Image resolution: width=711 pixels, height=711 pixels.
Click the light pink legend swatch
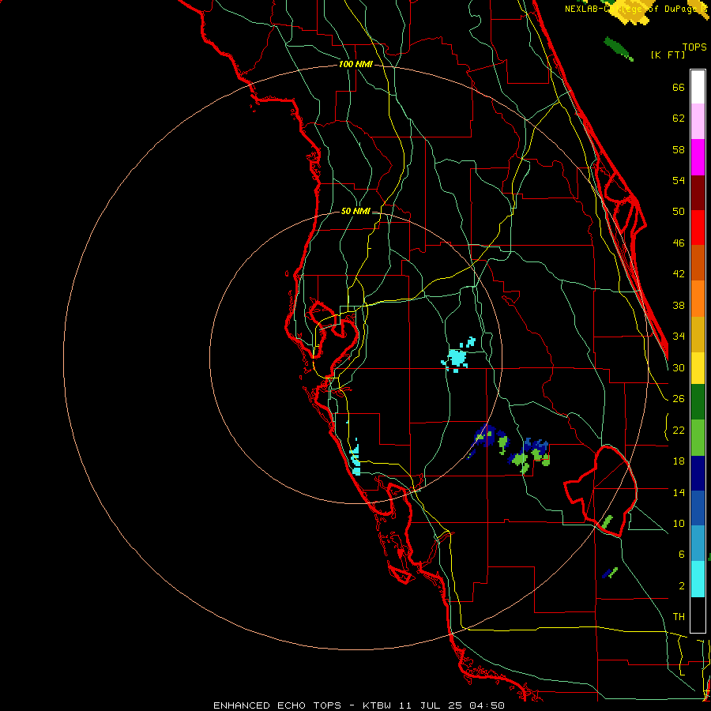click(x=698, y=122)
